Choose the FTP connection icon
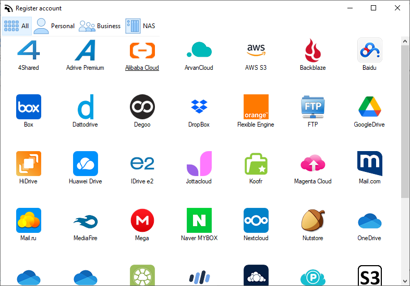This screenshot has width=410, height=286. coord(313,107)
